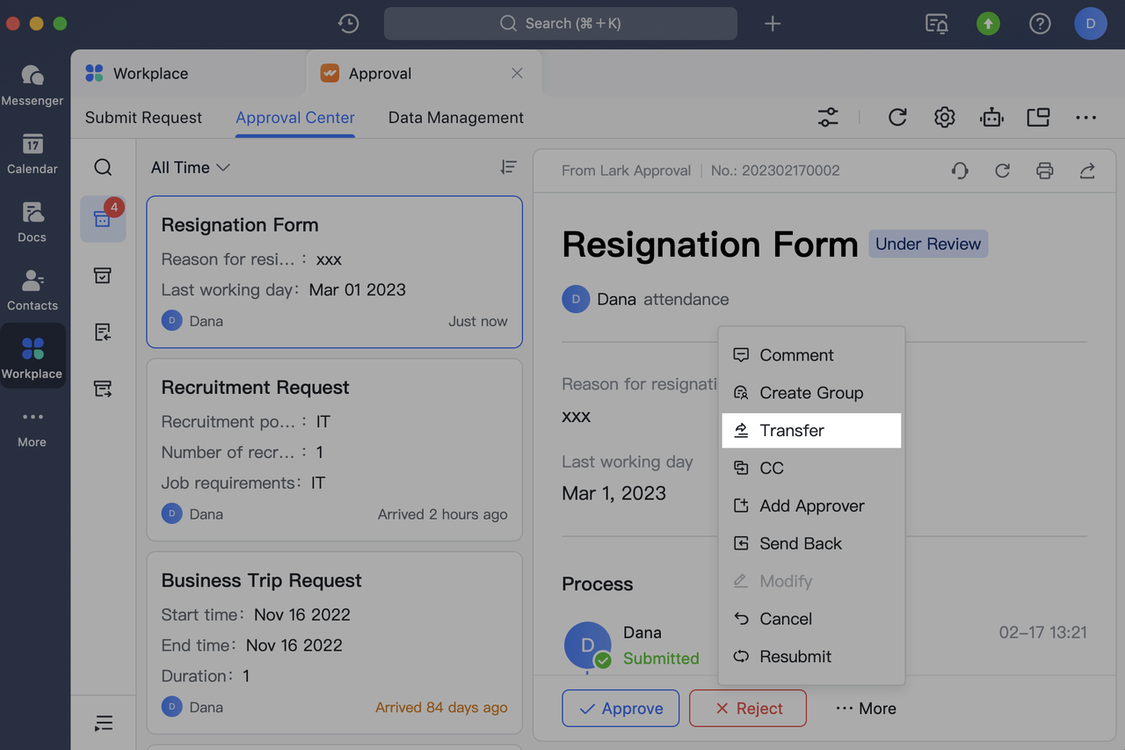Open the Recruitment Request card
This screenshot has width=1125, height=750.
[334, 448]
